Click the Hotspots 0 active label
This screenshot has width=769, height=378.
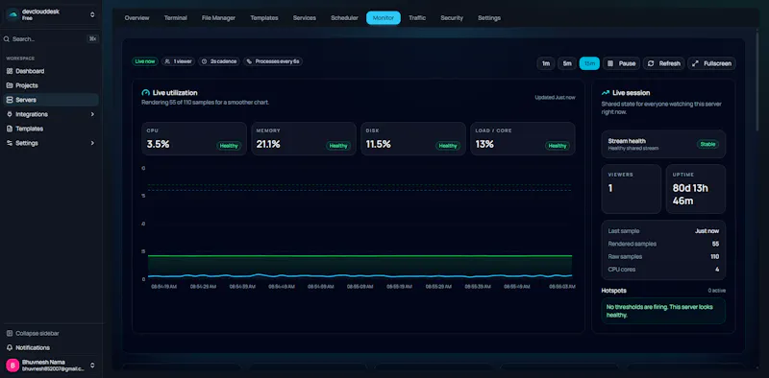point(716,291)
